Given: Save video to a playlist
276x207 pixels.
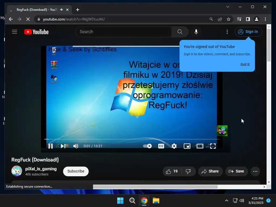Looking at the screenshot, I should point(236,171).
